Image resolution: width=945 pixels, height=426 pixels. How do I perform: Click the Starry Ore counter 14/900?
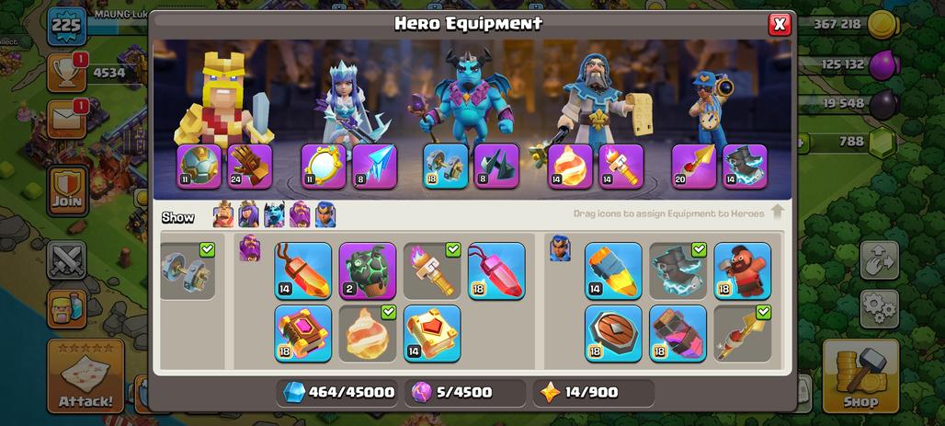tap(594, 393)
